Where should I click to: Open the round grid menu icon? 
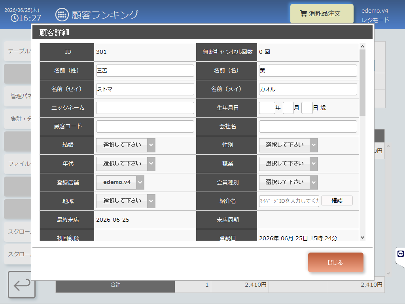[62, 15]
